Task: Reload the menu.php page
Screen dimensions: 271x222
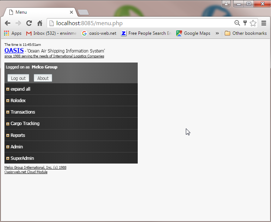Action: coord(29,23)
